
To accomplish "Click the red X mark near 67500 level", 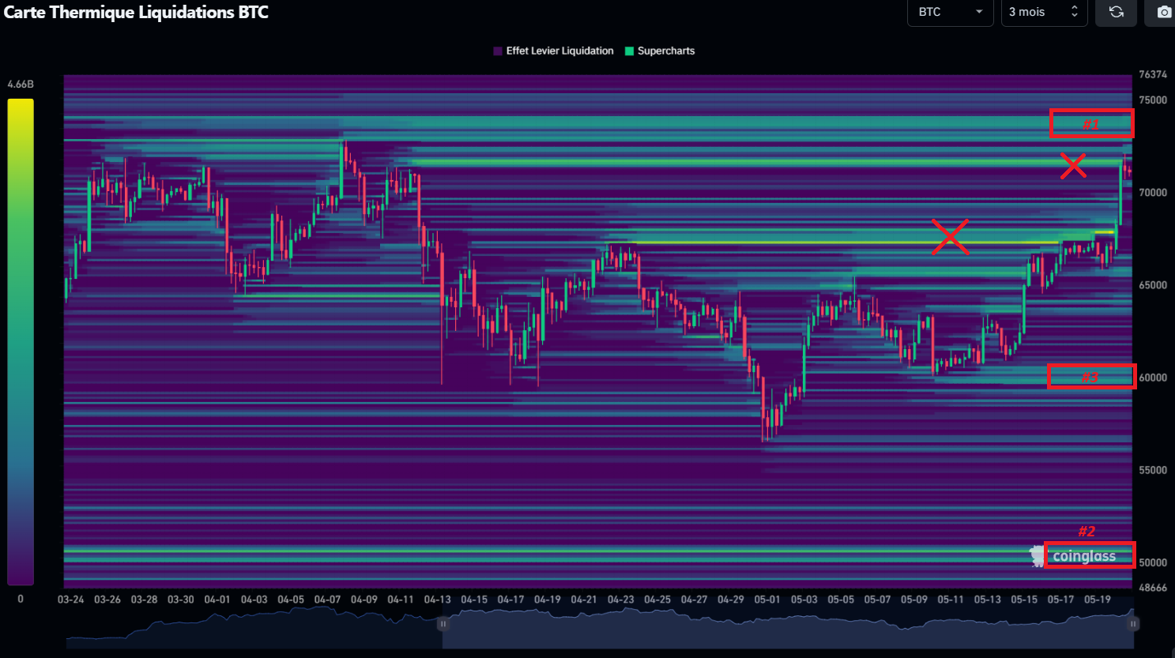I will [951, 237].
